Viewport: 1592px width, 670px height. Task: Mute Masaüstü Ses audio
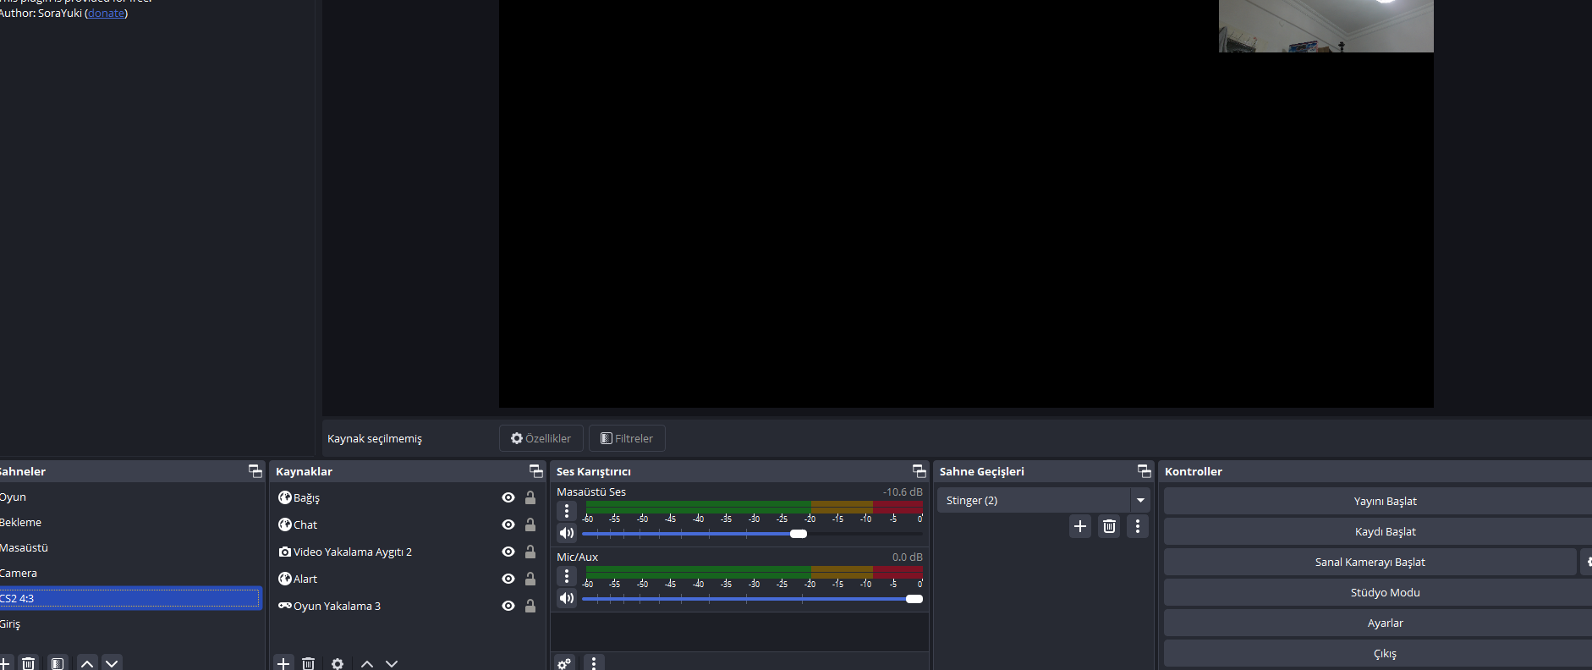click(567, 533)
